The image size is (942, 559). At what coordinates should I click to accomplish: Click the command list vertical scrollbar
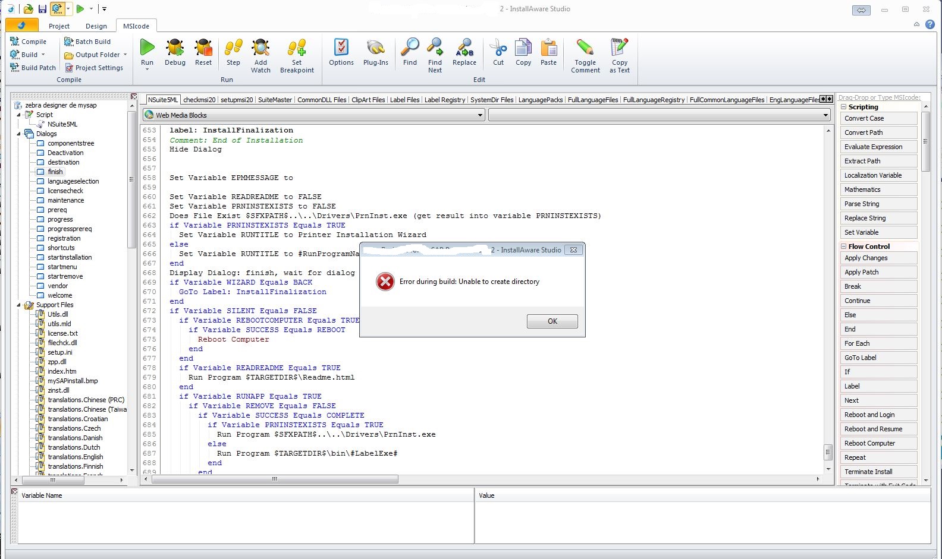click(925, 141)
